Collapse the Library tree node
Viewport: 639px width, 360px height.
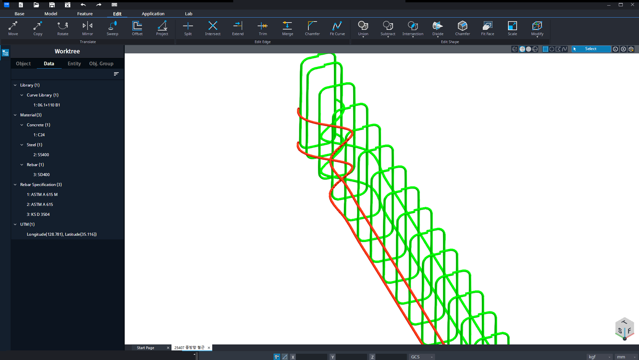pos(15,85)
